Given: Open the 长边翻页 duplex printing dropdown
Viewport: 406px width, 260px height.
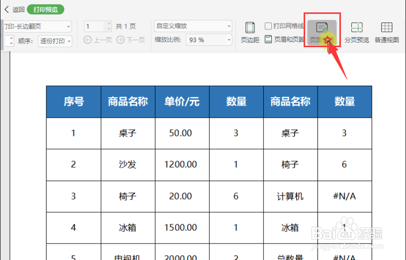Looking at the screenshot, I should [37, 26].
